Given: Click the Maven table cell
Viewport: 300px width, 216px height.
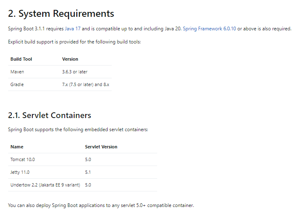Looking at the screenshot, I should pos(17,72).
